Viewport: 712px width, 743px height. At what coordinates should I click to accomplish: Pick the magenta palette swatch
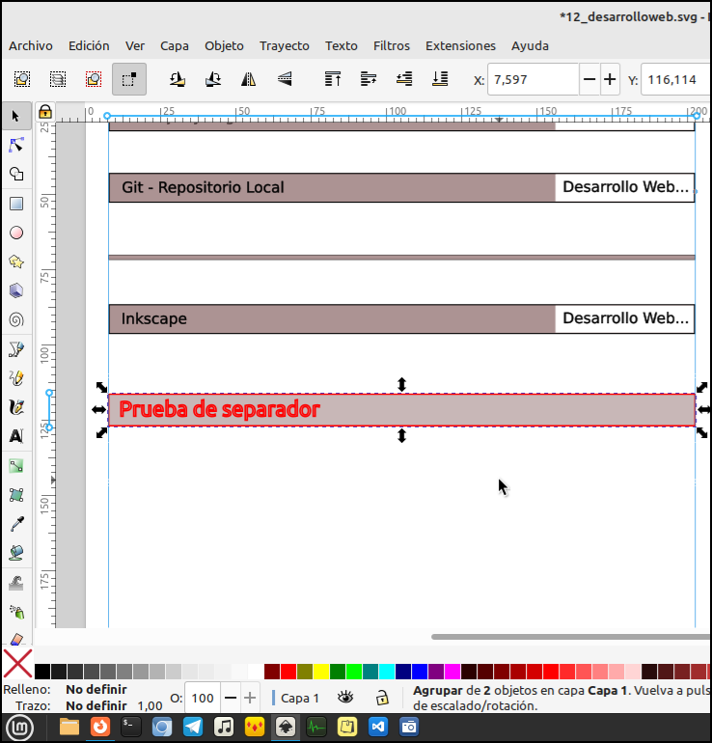(452, 672)
